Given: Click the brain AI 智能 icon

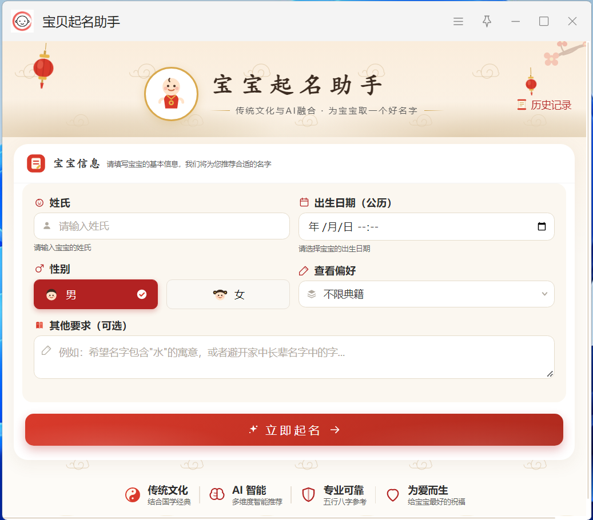Looking at the screenshot, I should [x=217, y=494].
